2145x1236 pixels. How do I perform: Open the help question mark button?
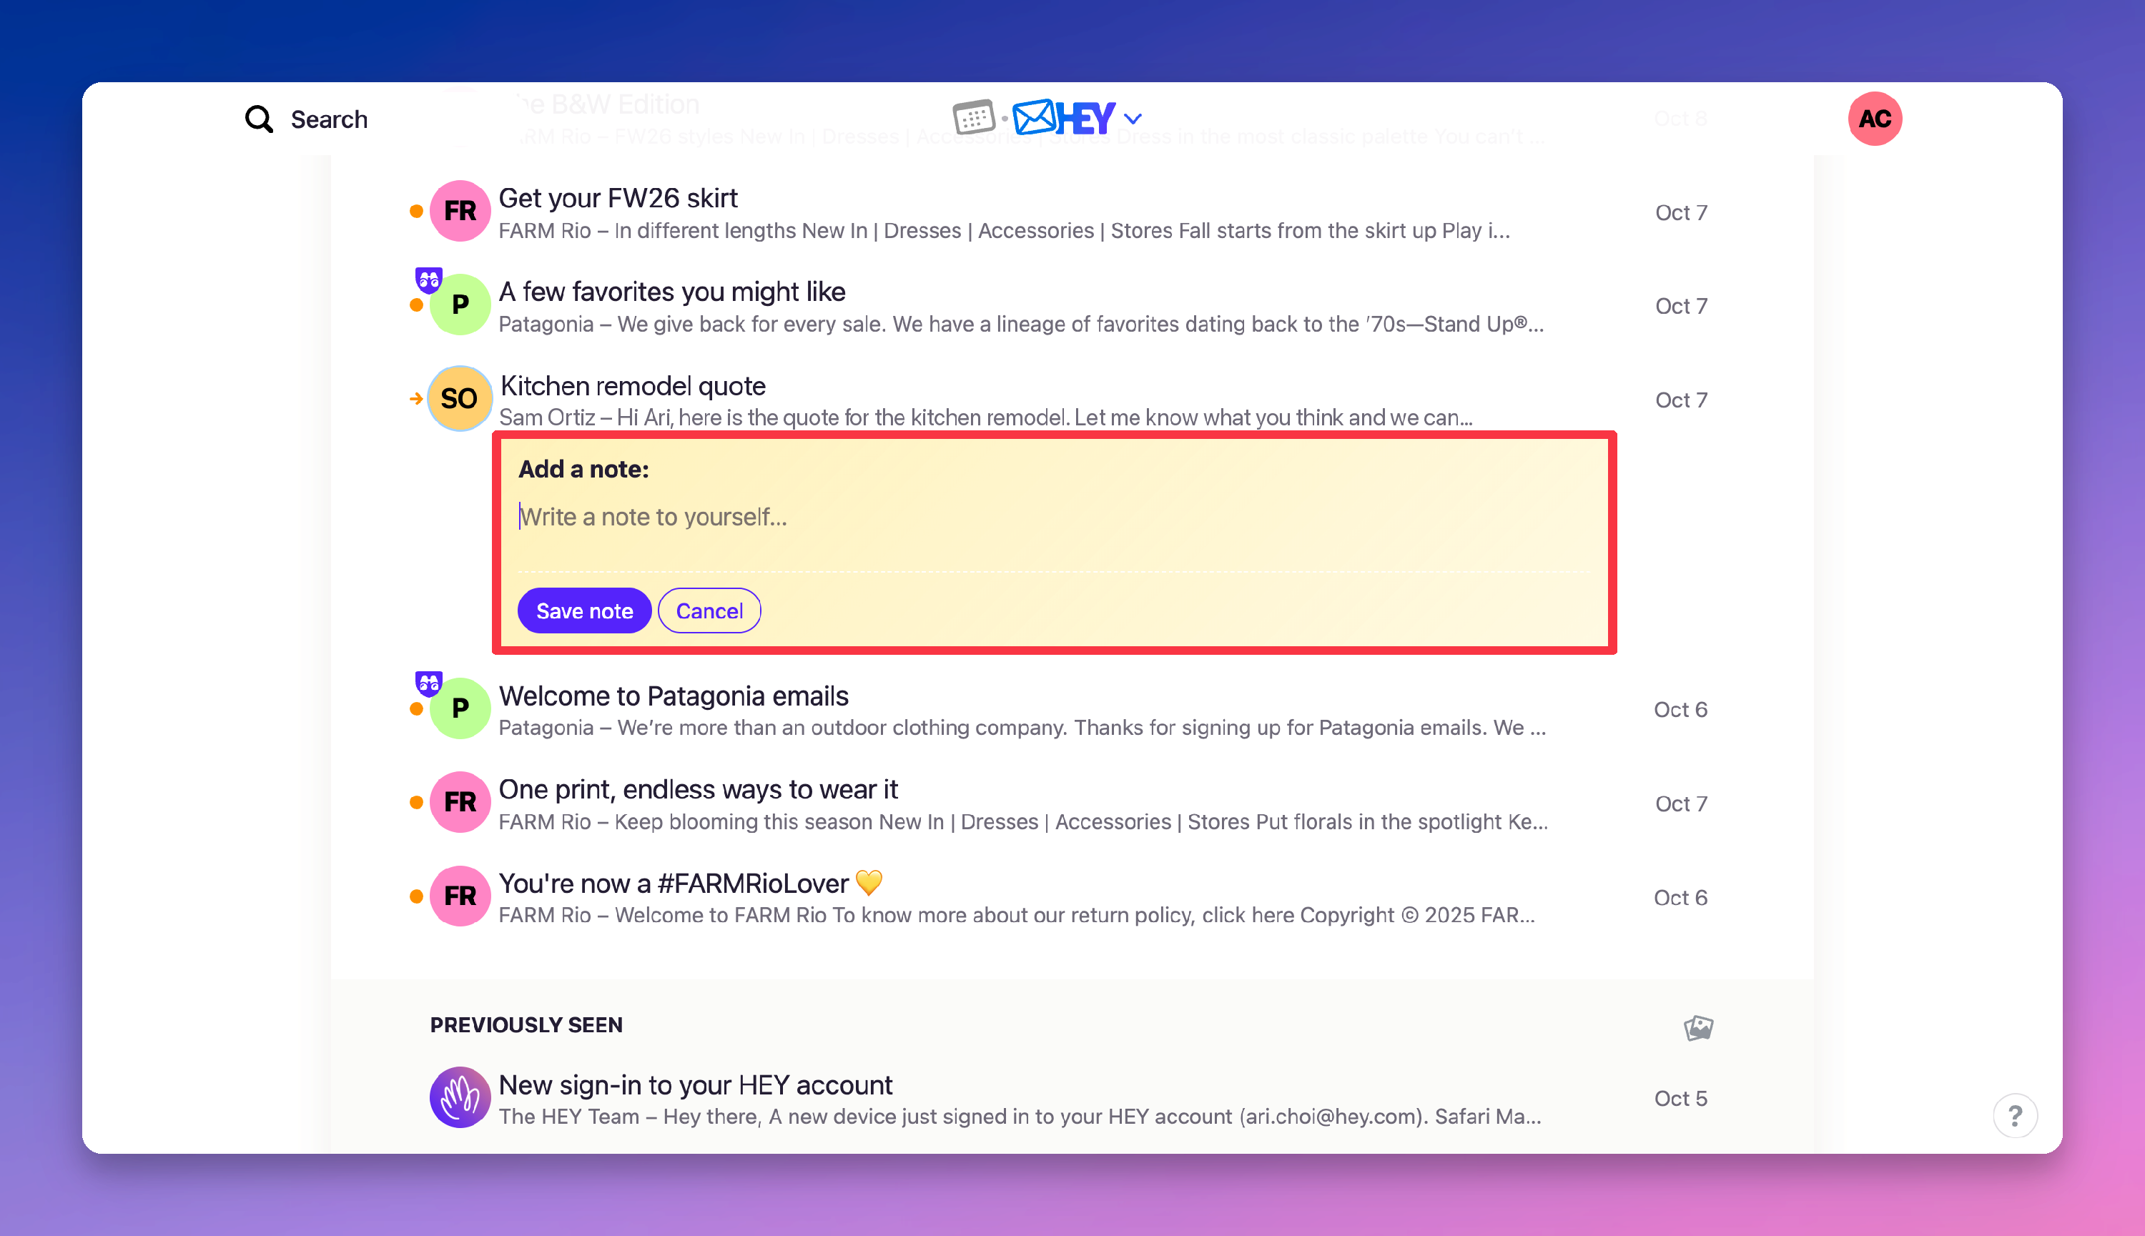point(2015,1115)
